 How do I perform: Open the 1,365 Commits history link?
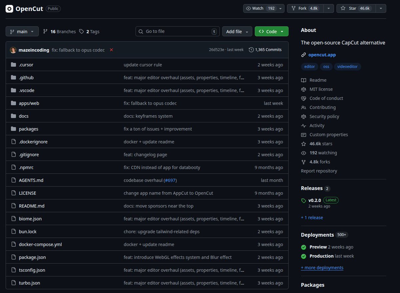click(x=265, y=50)
